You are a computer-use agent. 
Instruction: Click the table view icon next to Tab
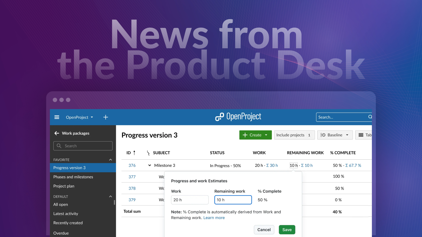[361, 135]
